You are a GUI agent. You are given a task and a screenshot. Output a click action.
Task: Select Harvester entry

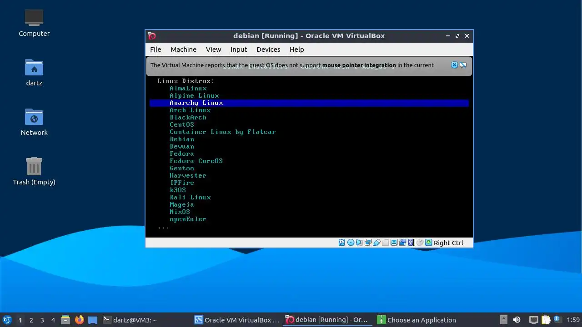188,176
